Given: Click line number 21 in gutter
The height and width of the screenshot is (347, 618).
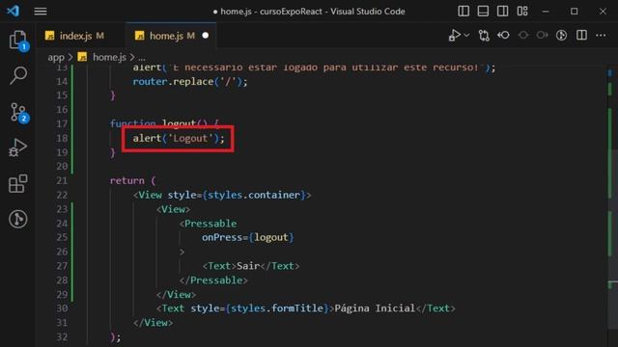Looking at the screenshot, I should tap(62, 180).
